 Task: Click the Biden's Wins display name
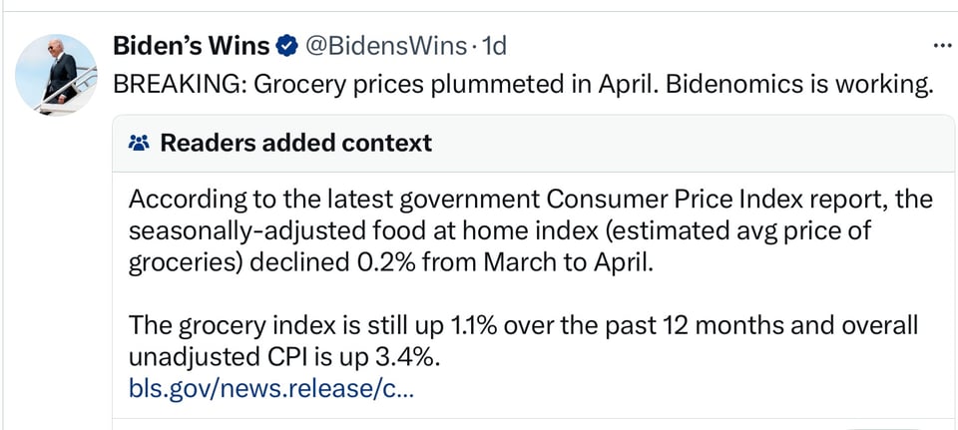[191, 46]
